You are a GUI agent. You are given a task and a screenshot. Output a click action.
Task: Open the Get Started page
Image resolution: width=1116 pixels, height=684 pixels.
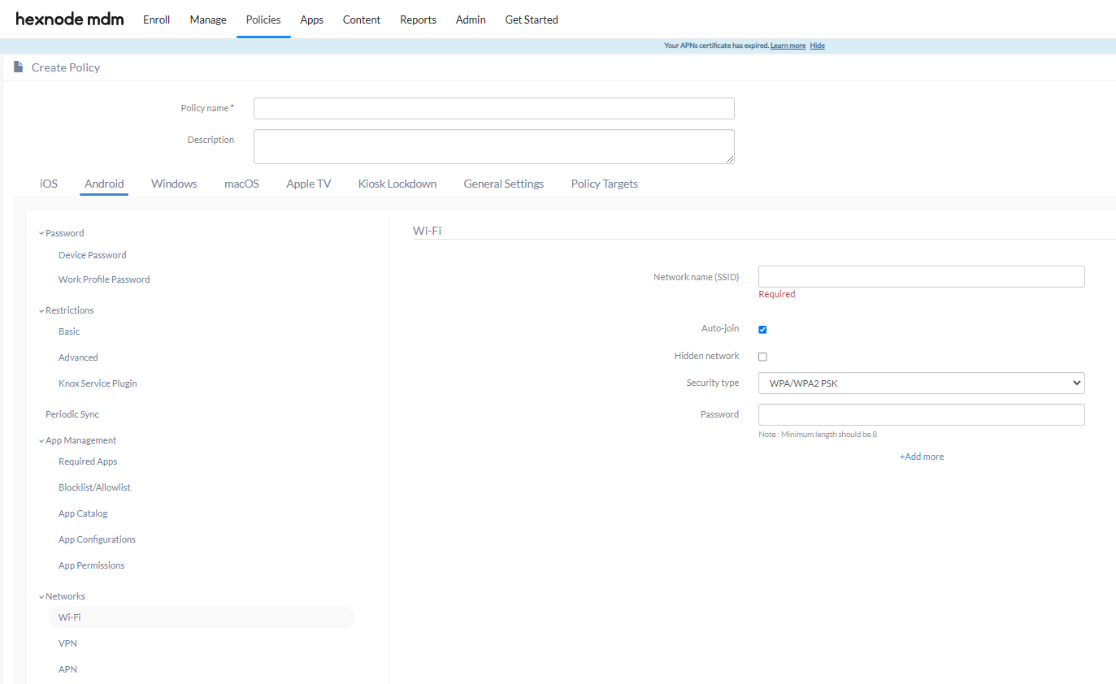532,19
